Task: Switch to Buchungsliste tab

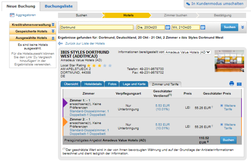Action: tap(58, 6)
